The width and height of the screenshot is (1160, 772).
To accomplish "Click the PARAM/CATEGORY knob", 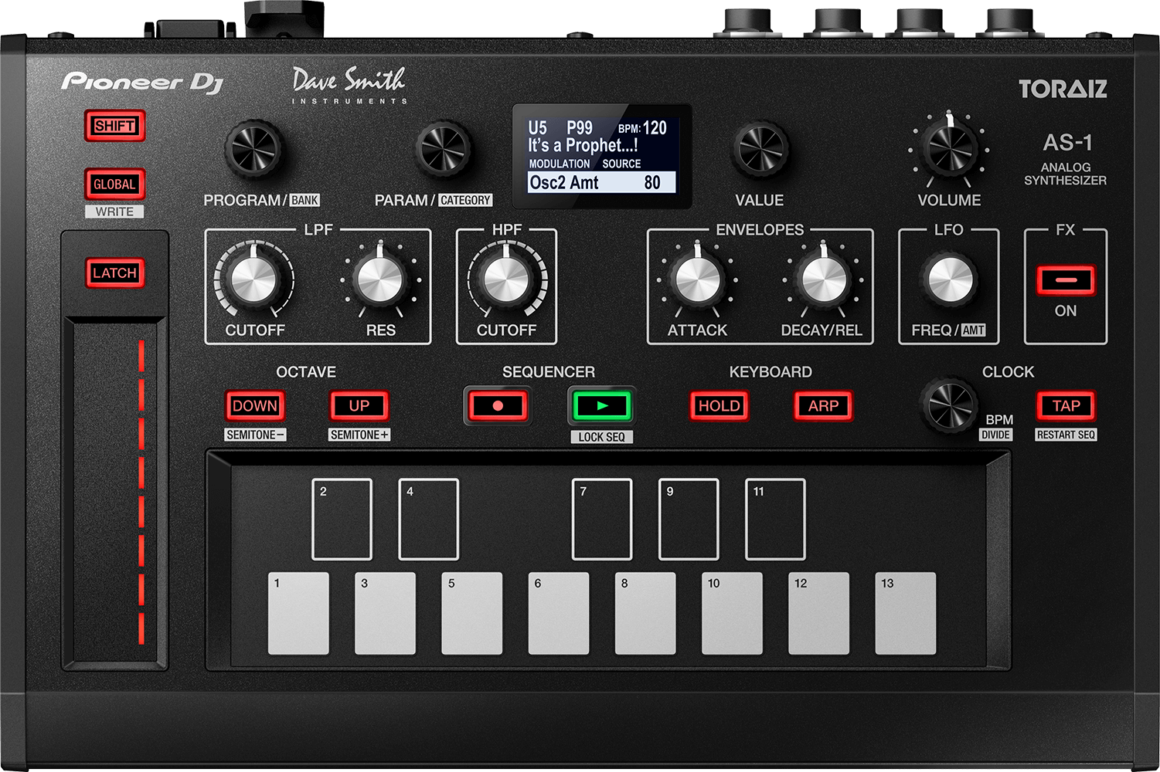I will 444,148.
